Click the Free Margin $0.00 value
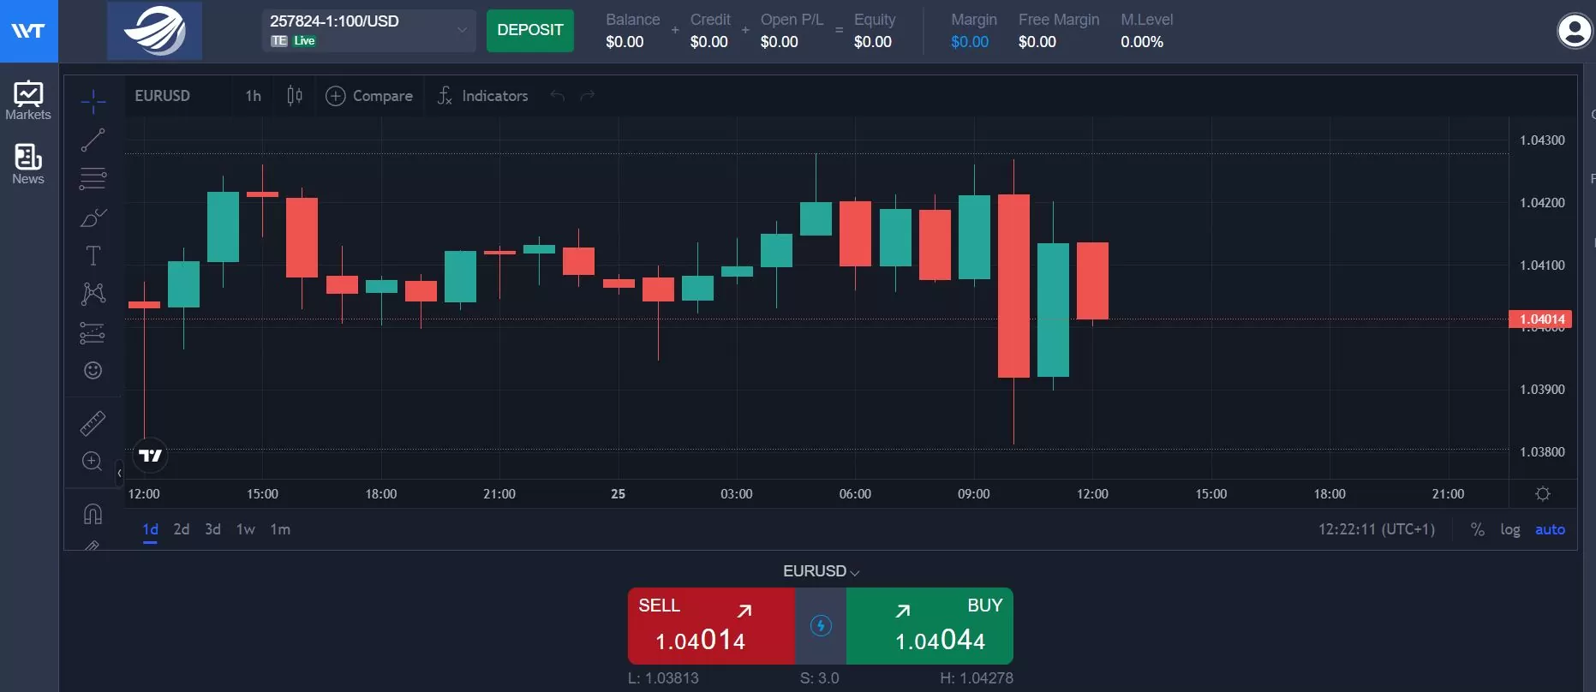Image resolution: width=1596 pixels, height=692 pixels. click(1037, 42)
